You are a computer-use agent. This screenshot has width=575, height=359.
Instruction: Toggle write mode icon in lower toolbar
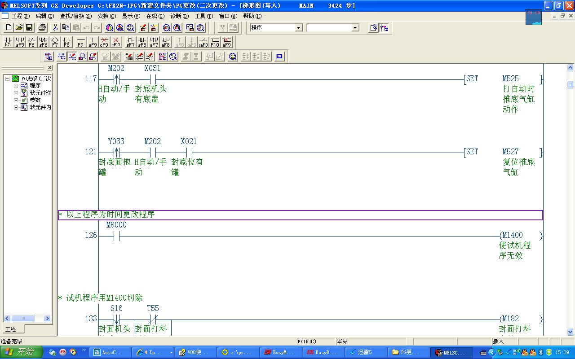[x=72, y=57]
